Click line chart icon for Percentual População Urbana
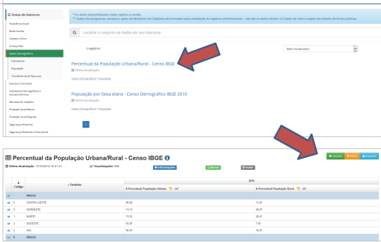The height and width of the screenshot is (242, 381). [176, 189]
